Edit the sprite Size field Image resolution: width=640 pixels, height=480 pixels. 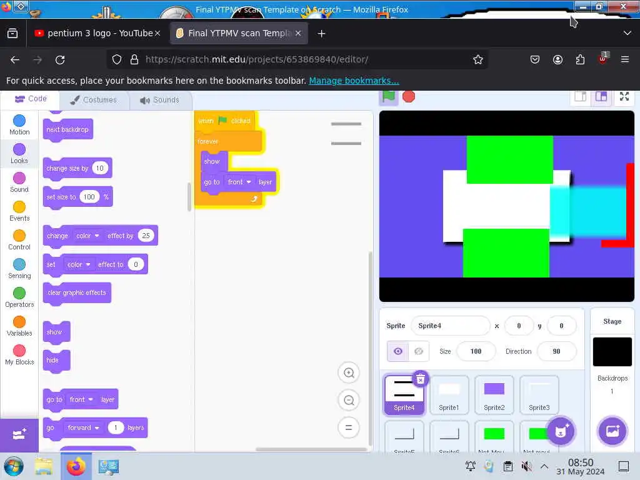476,351
